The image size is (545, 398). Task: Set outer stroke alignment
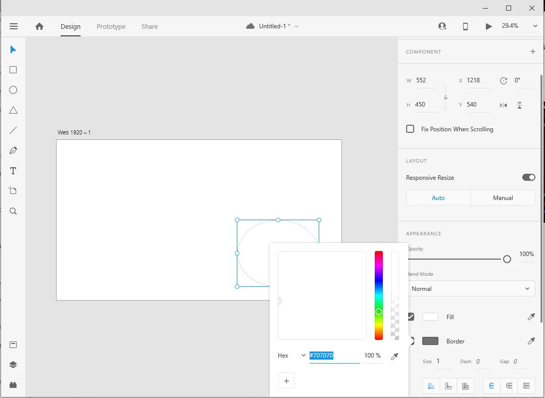[449, 386]
